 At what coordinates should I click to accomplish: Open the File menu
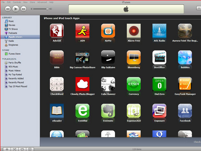(3, 2)
